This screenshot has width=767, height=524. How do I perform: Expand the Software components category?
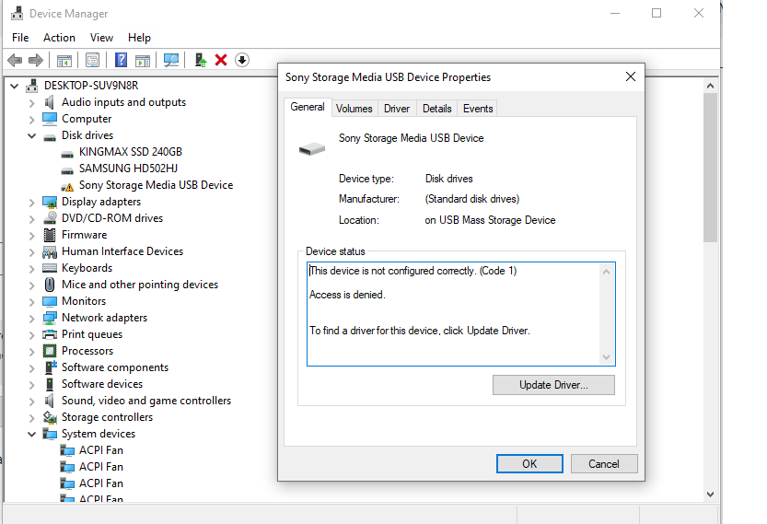coord(32,368)
